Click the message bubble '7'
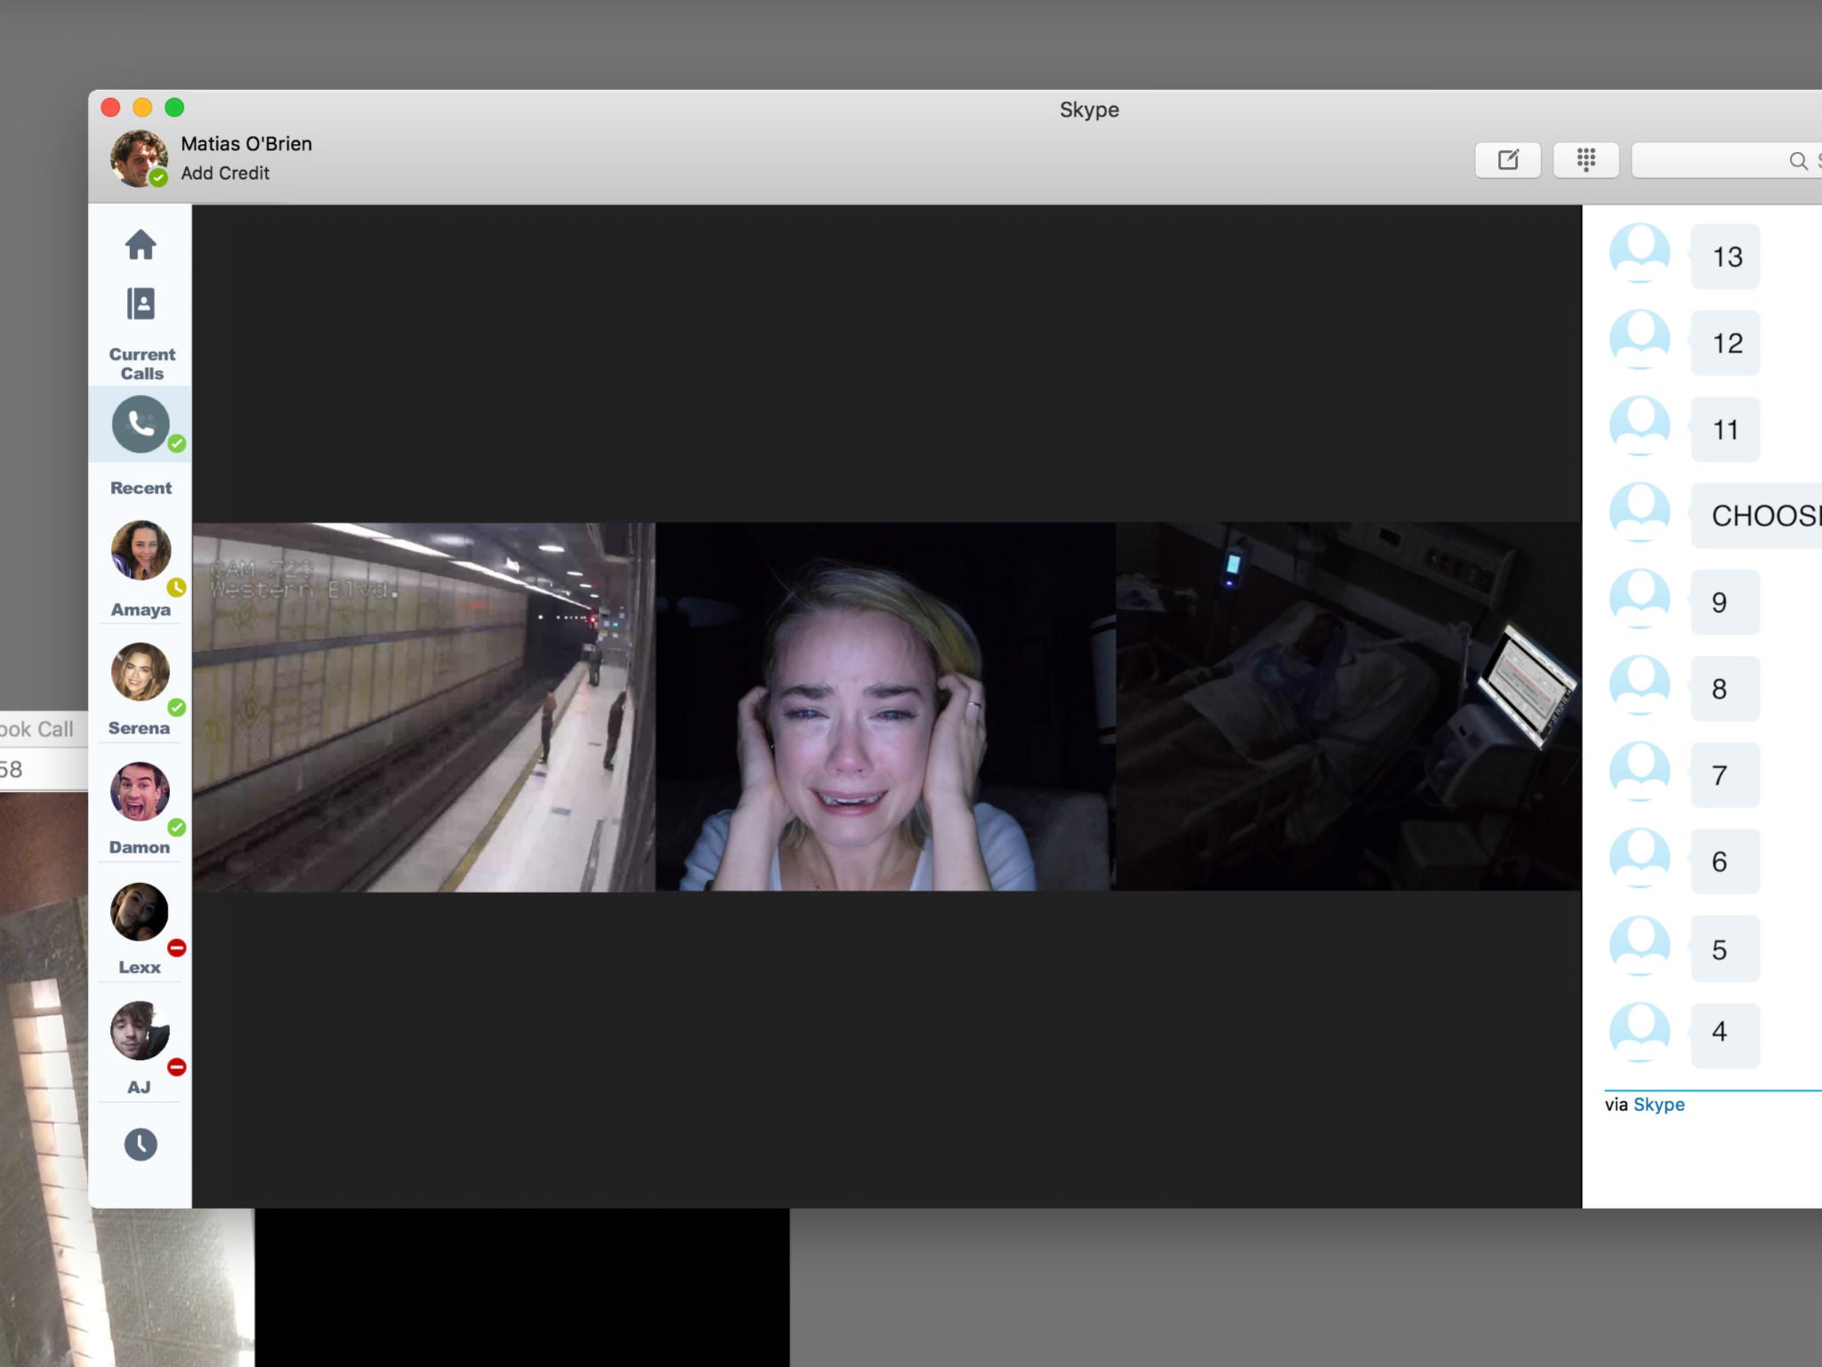The height and width of the screenshot is (1367, 1822). coord(1726,775)
